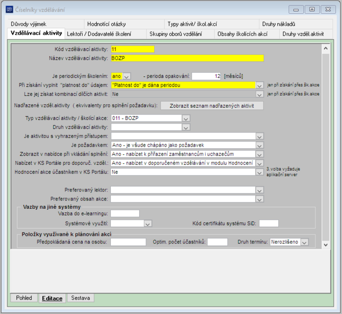Click 'Zobrazit seznam nadřazených aktivit' button

(212, 106)
